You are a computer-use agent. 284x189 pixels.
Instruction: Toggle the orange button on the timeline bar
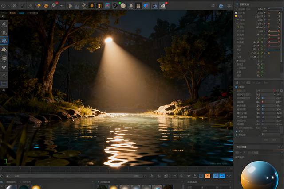[x=207, y=176]
